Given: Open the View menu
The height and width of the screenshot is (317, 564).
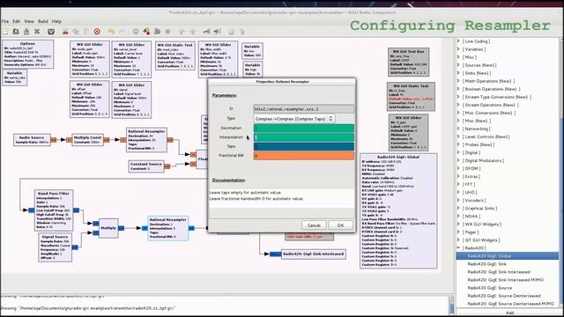Looking at the screenshot, I should tap(29, 21).
